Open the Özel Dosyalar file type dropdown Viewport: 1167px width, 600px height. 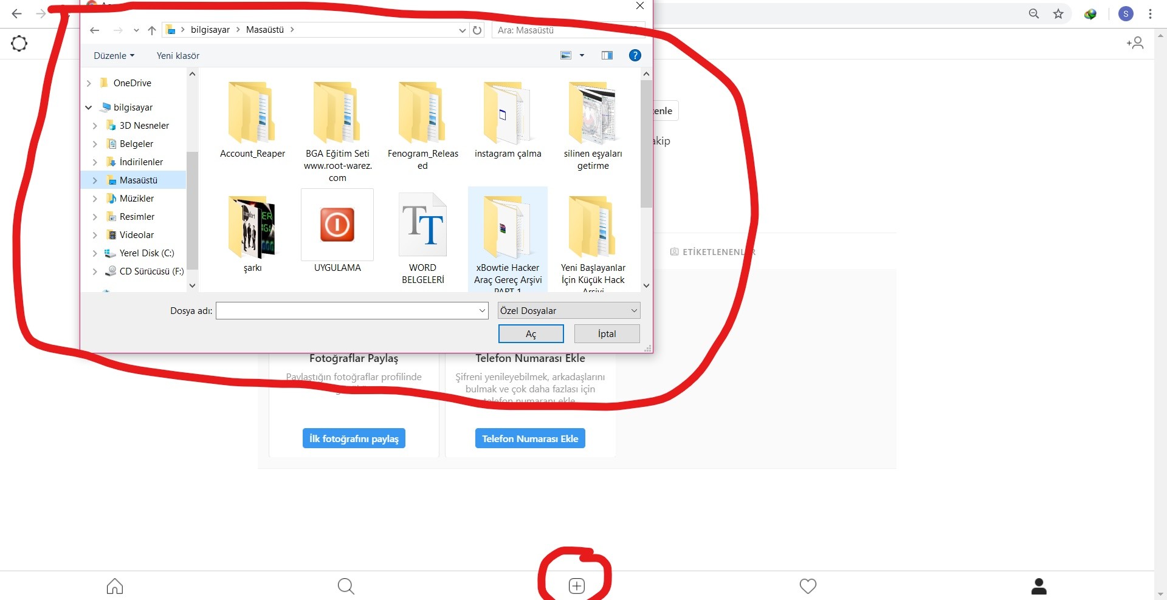[569, 311]
